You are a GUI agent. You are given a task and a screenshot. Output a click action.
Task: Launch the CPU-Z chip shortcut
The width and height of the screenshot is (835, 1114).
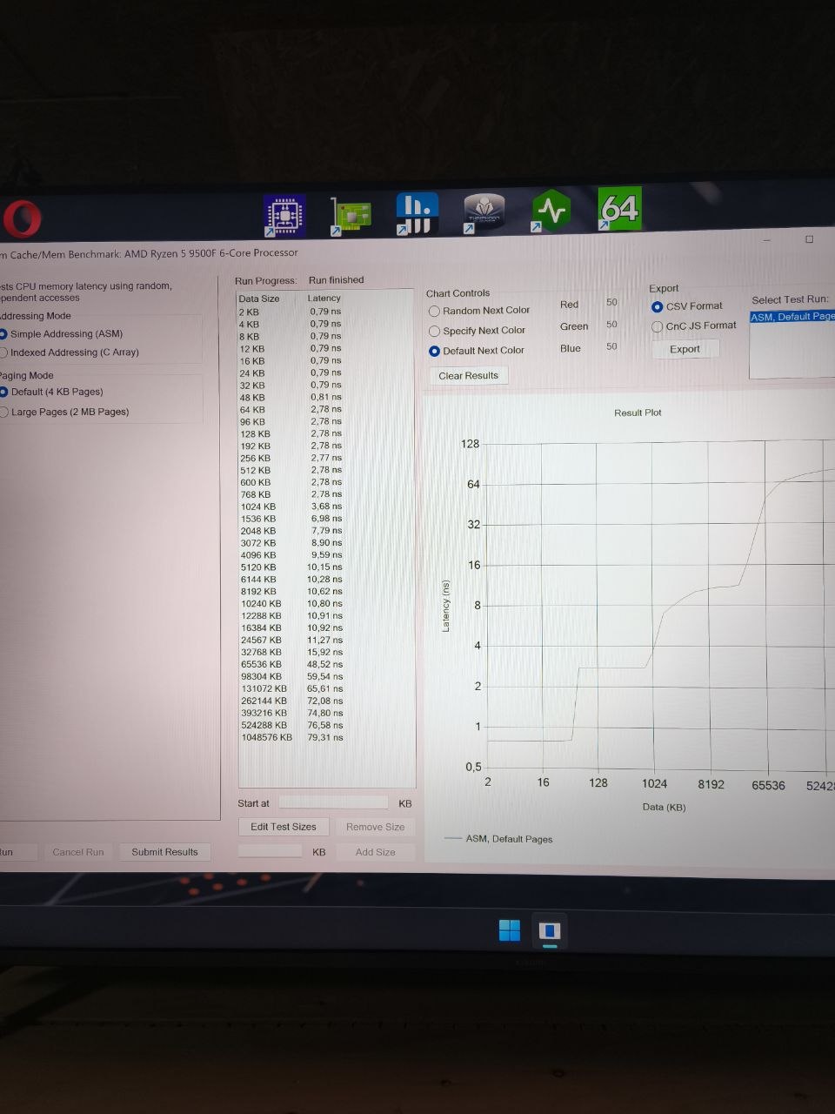click(x=284, y=215)
